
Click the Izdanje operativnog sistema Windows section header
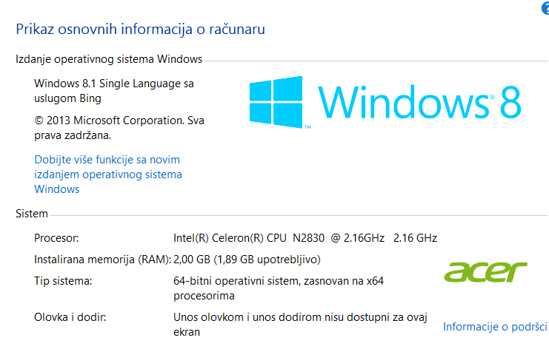pos(109,58)
